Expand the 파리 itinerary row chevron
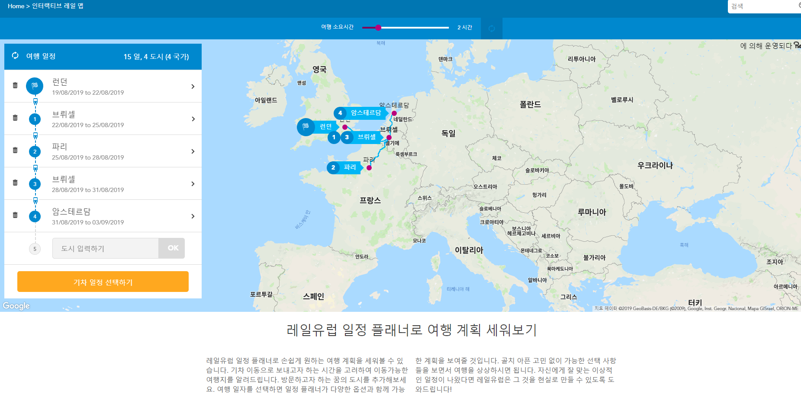801x394 pixels. point(193,151)
